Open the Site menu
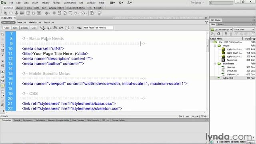The width and height of the screenshot is (256, 144). [81, 3]
